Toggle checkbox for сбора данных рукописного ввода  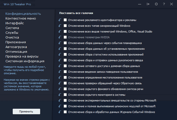[x=65, y=60]
